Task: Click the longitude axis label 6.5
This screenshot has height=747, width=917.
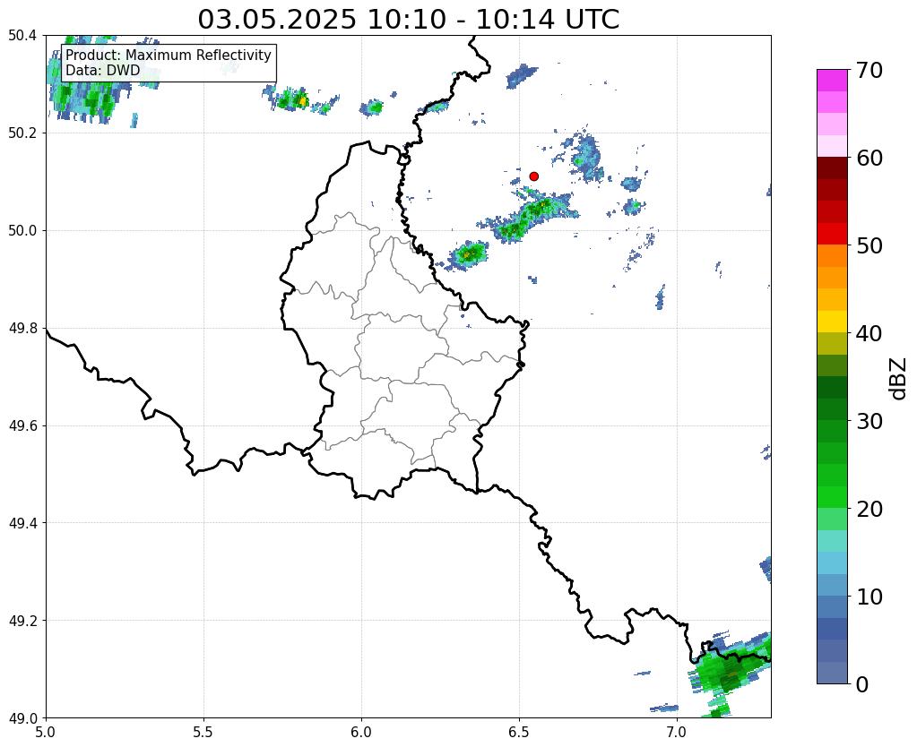Action: pos(519,732)
